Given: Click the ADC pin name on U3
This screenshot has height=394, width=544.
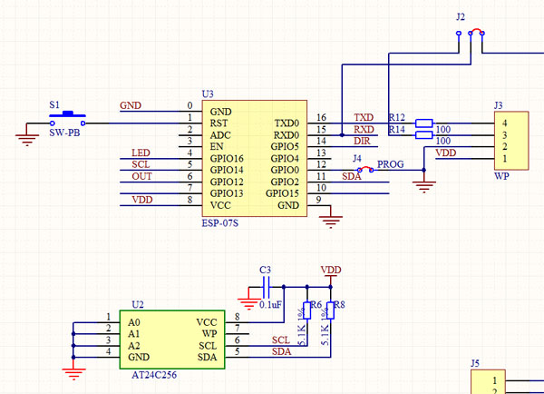Looking at the screenshot, I should pyautogui.click(x=220, y=135).
